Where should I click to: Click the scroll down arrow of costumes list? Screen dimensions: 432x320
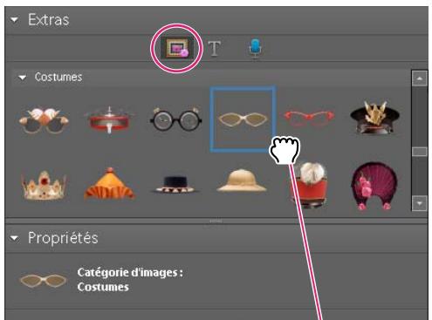(x=420, y=203)
